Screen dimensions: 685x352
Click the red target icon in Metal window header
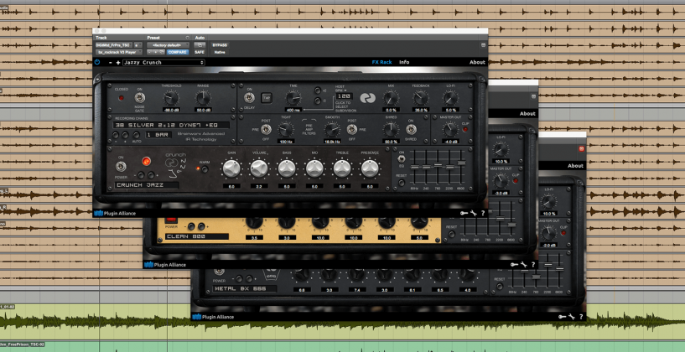[x=582, y=149]
